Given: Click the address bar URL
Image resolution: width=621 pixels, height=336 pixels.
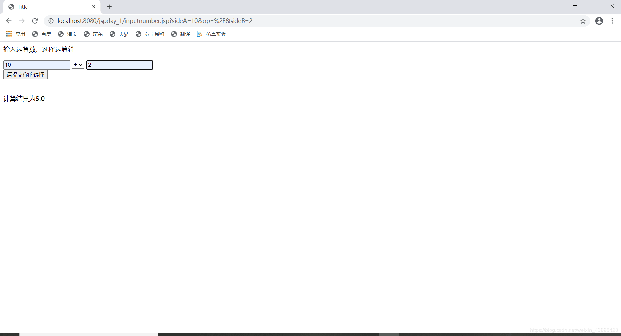Looking at the screenshot, I should pyautogui.click(x=155, y=21).
